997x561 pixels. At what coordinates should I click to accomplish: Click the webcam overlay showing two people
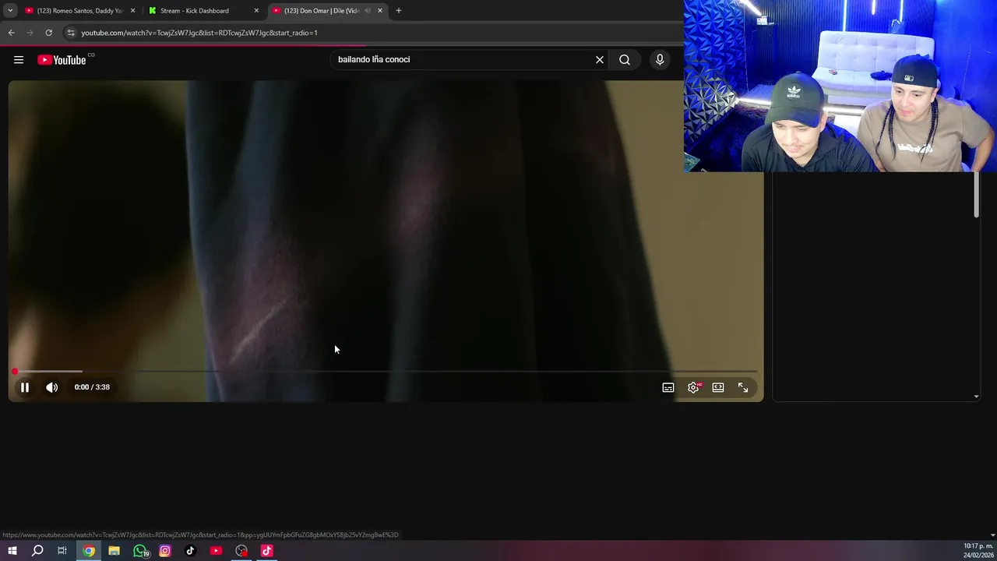[840, 86]
